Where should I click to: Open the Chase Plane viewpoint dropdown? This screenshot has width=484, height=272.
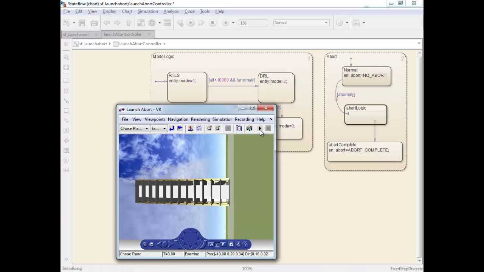tap(134, 128)
